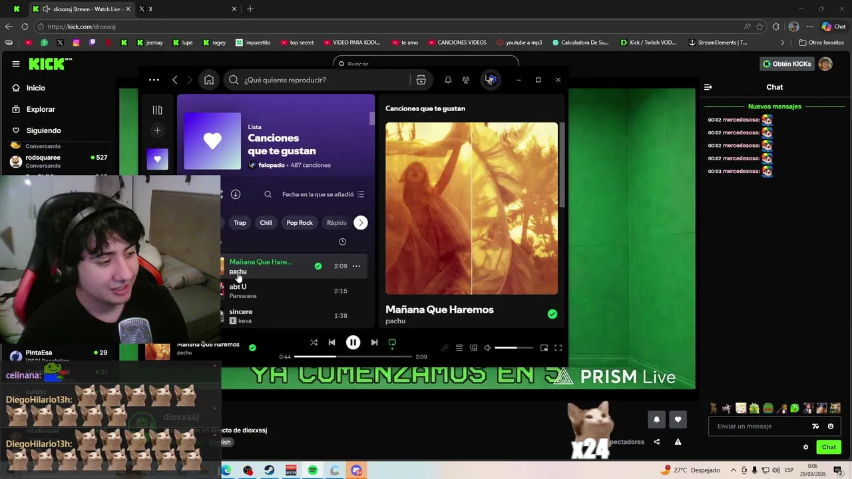Enter Spotify fullscreen view
Screen dimensions: 852x479
tap(558, 348)
